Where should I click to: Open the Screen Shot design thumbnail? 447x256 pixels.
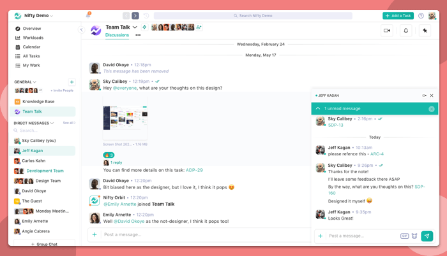click(x=125, y=118)
